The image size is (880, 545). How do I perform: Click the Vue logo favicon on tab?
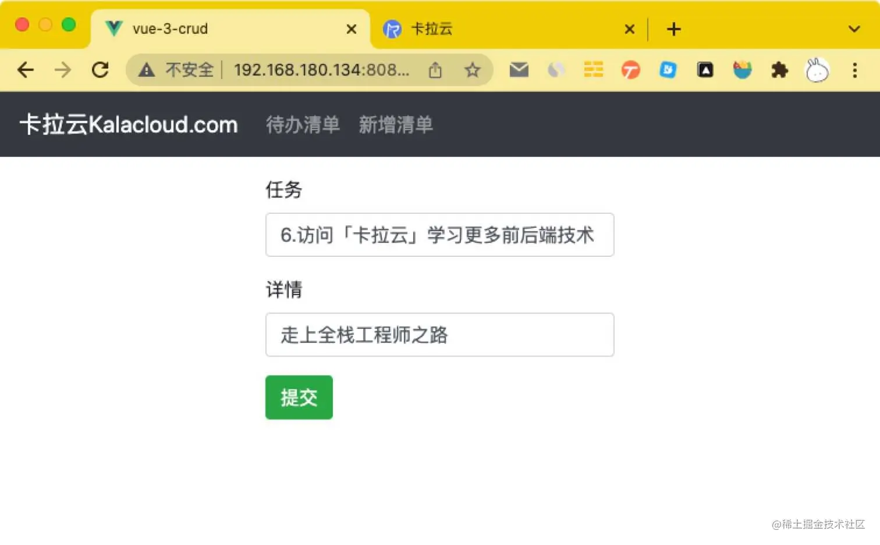point(114,28)
